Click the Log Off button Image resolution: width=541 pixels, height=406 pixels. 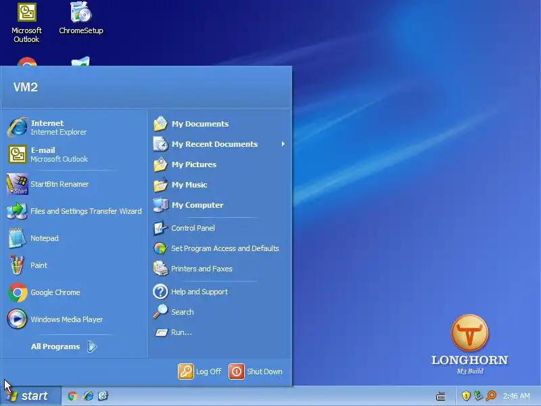[x=199, y=371]
